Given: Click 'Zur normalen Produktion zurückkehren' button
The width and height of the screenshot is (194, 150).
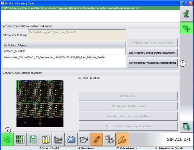Looking at the screenshot, I should pyautogui.click(x=152, y=63).
